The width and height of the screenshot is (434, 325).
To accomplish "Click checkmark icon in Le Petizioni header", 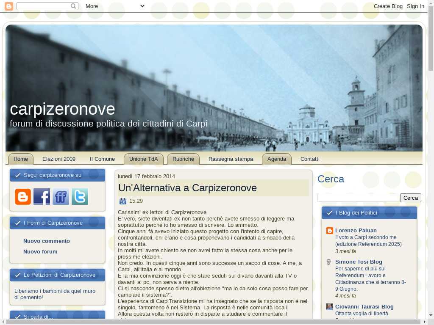I will click(x=18, y=275).
